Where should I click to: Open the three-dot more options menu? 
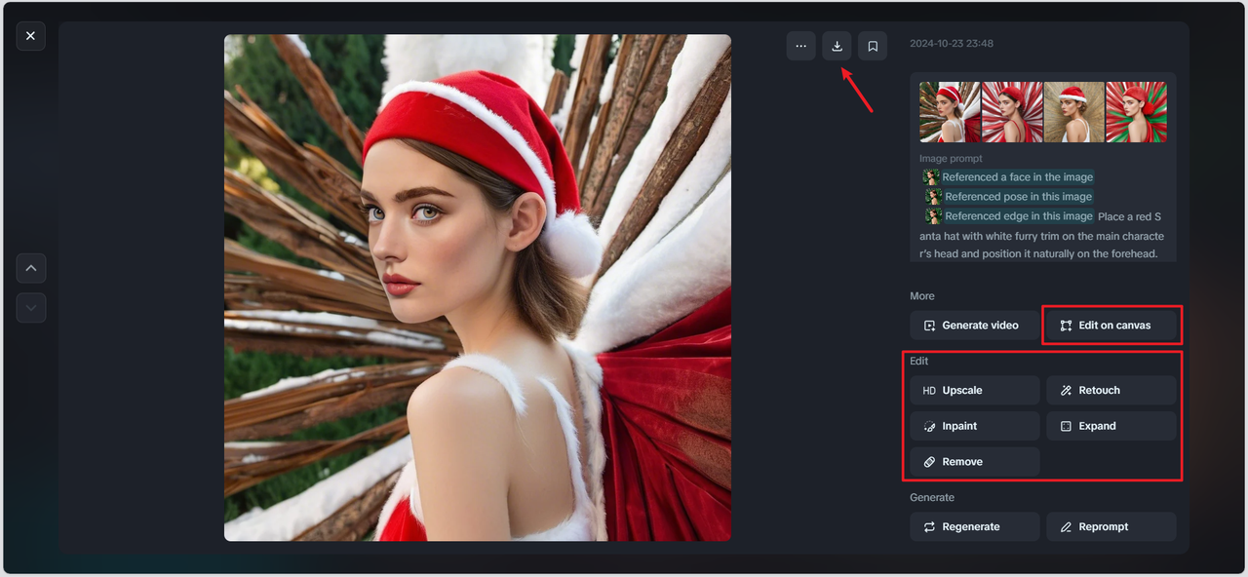[800, 46]
